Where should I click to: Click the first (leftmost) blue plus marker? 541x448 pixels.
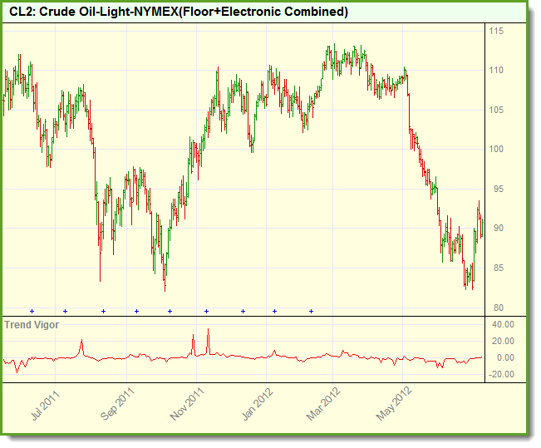[x=32, y=311]
